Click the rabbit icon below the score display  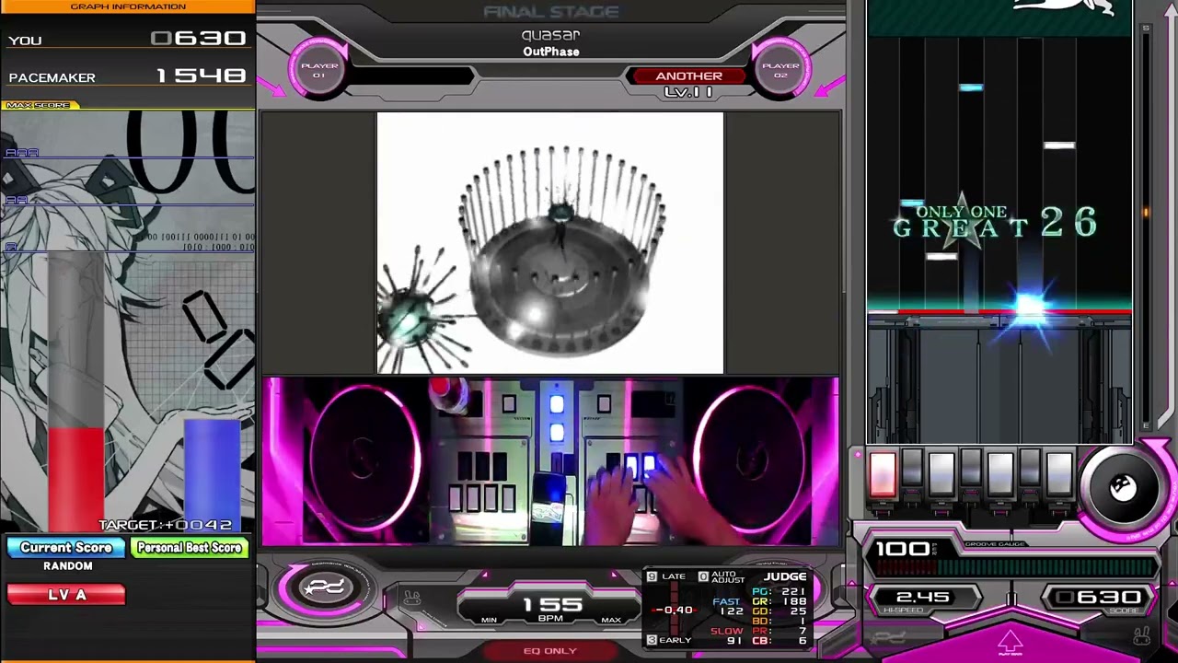tap(1141, 636)
